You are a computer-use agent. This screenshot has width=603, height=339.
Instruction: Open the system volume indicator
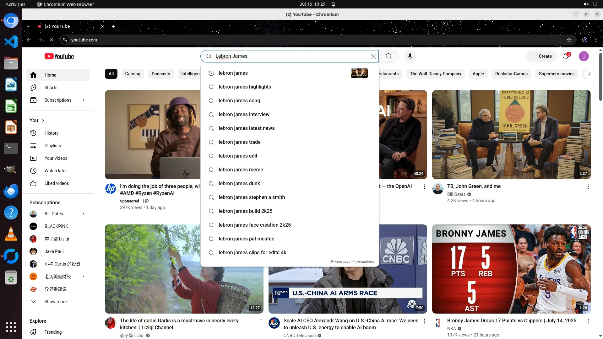coord(586,4)
